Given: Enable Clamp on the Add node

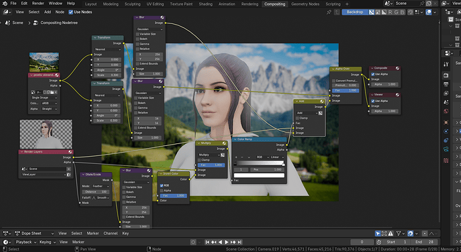Looking at the screenshot, I should [x=297, y=118].
